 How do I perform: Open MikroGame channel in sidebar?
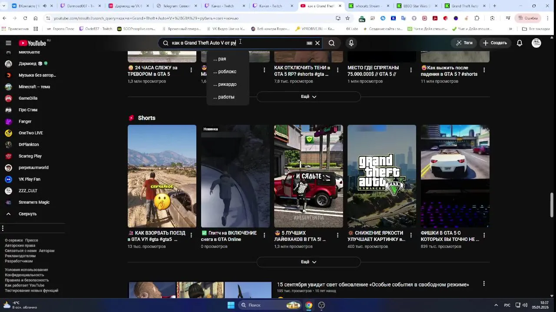click(29, 52)
